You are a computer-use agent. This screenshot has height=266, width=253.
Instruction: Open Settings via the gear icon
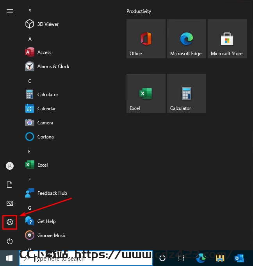point(10,222)
